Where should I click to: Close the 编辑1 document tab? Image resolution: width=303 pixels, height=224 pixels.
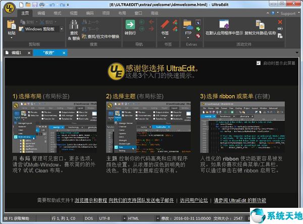point(29,53)
